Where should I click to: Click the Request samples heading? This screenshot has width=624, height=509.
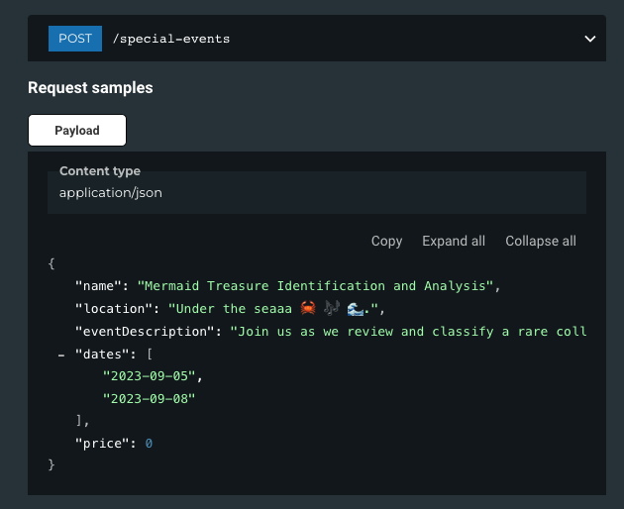point(90,88)
